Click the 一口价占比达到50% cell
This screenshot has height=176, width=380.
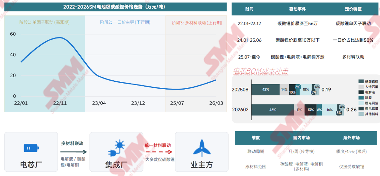[x=353, y=40]
